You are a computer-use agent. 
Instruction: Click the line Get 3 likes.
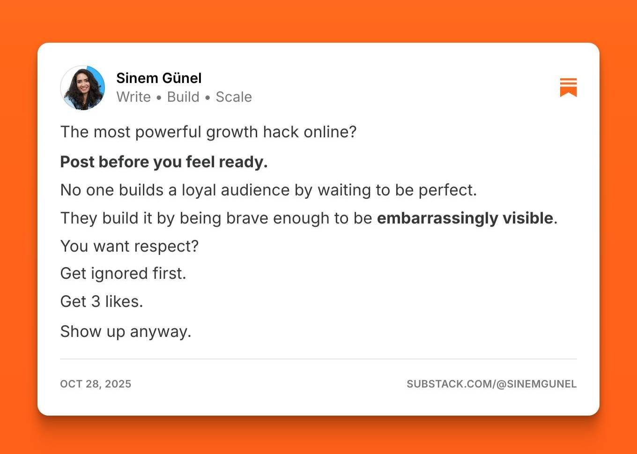(102, 302)
